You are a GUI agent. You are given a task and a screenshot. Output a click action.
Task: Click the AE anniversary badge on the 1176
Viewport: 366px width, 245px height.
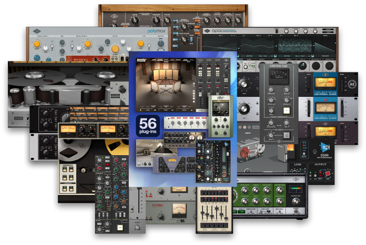pos(352,84)
